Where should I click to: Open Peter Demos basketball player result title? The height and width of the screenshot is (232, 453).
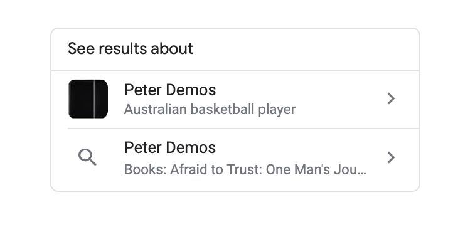pyautogui.click(x=170, y=90)
